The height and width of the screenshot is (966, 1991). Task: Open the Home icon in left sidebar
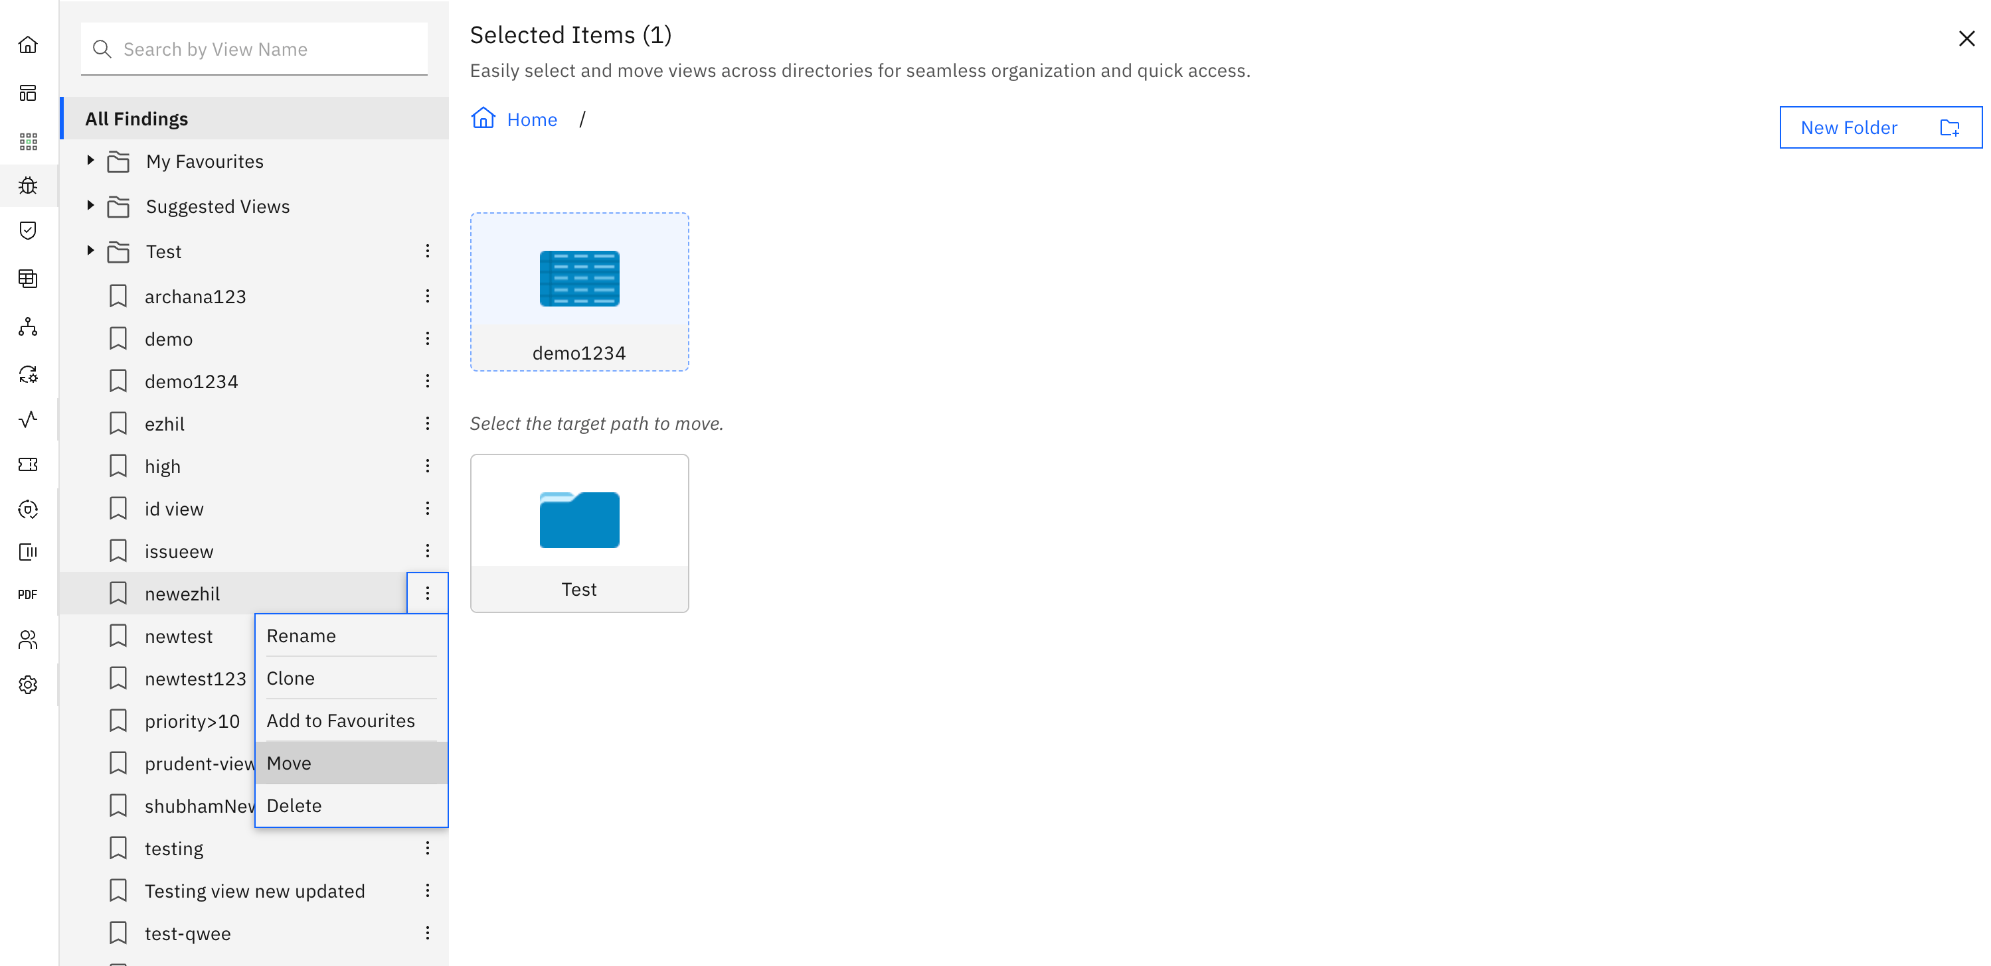pos(28,45)
